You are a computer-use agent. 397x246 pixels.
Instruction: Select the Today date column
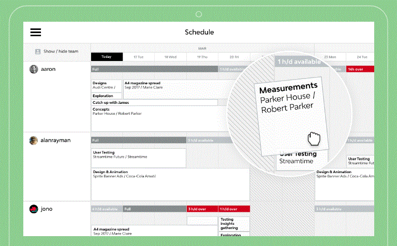pos(107,57)
